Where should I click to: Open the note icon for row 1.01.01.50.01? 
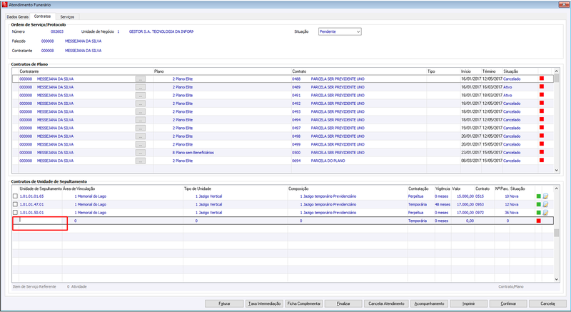click(x=545, y=213)
